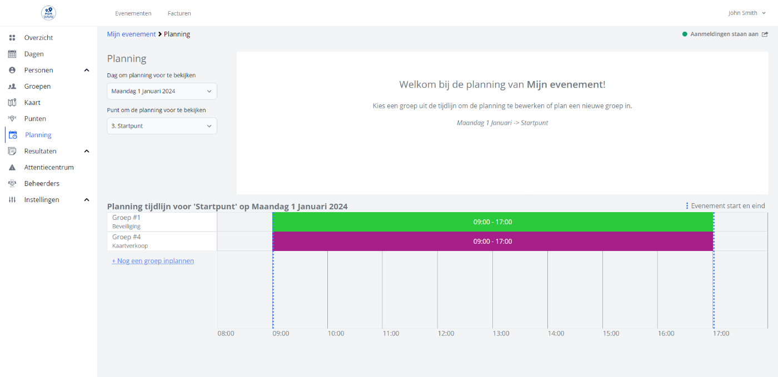The width and height of the screenshot is (778, 377).
Task: Open Dagen via the calendar icon
Action: [x=12, y=53]
